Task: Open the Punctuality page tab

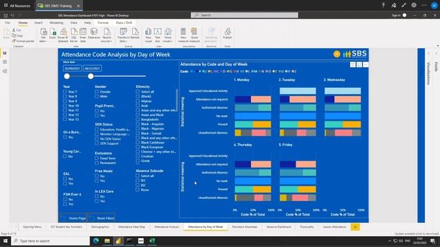Action: (x=307, y=227)
